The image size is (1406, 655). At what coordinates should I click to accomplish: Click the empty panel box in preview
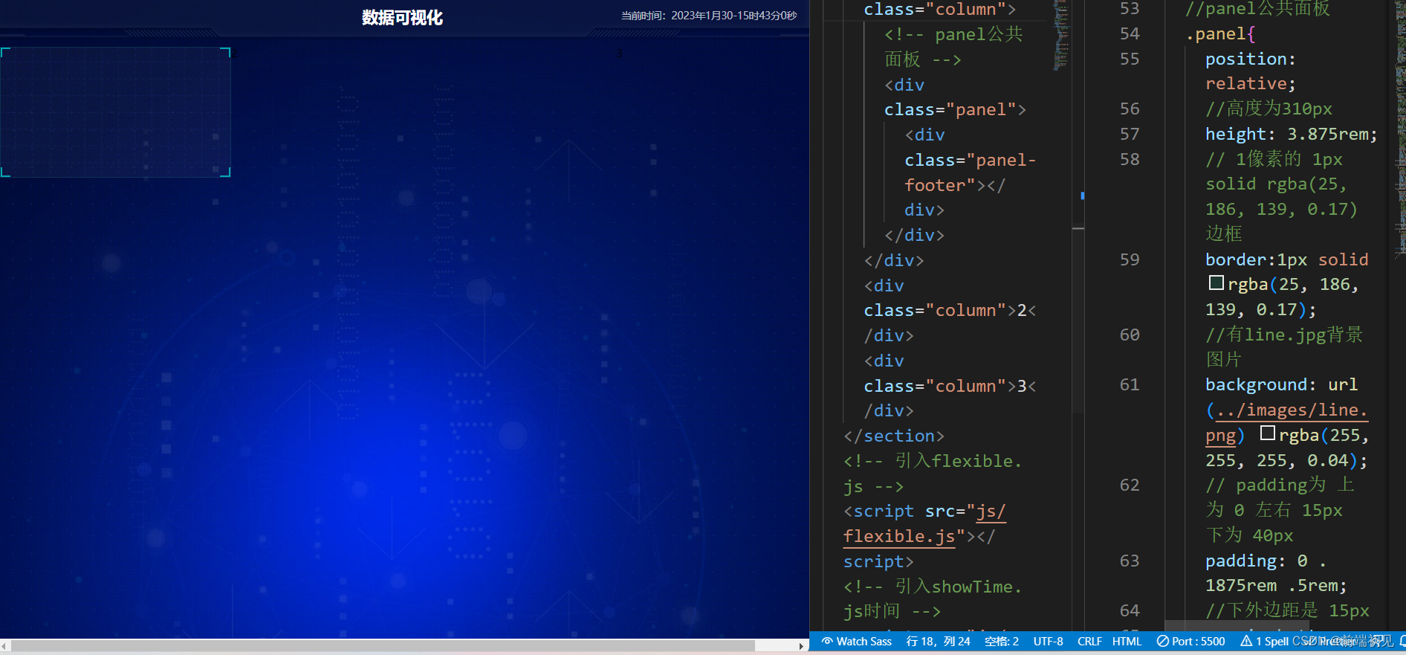[115, 112]
